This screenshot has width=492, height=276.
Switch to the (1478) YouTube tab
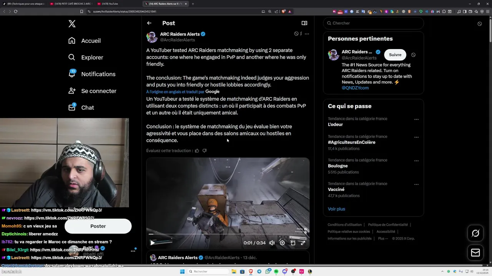click(118, 4)
